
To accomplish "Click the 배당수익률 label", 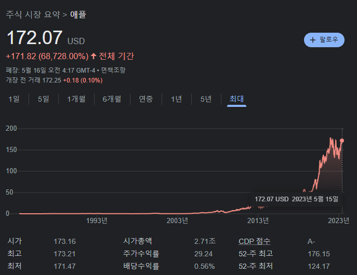I will coord(141,266).
